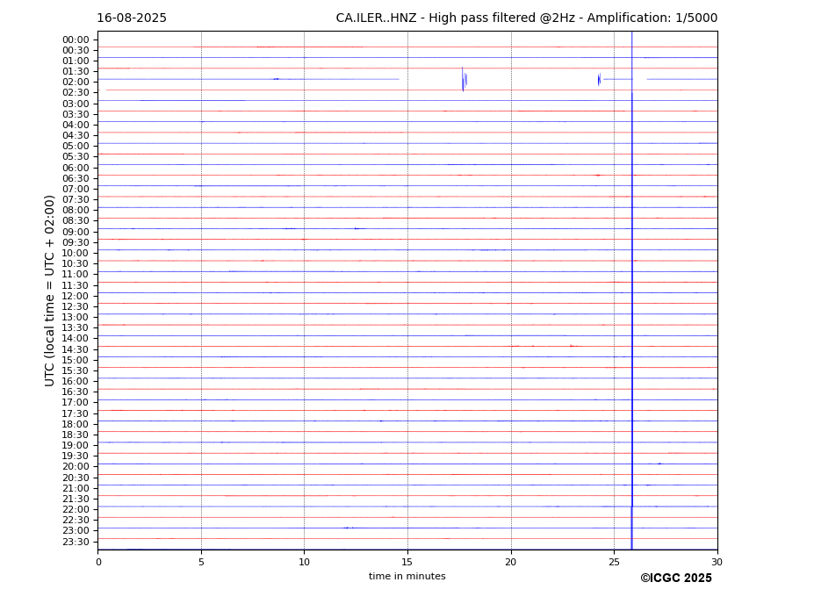Screen dimensions: 814x611
Task: Click the 09:00 time label
Action: 76,232
